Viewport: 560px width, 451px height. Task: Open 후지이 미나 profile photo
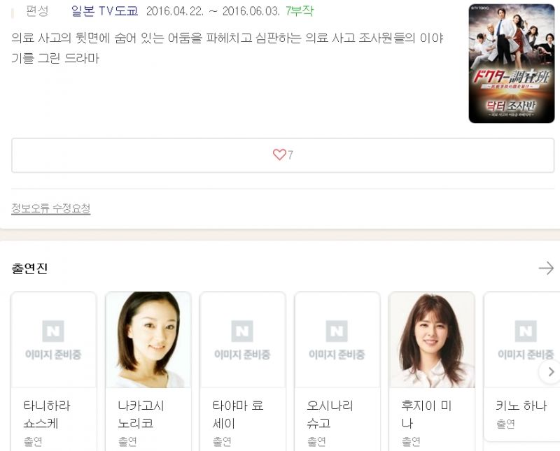432,340
